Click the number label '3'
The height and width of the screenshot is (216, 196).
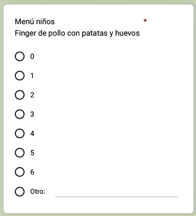[x=32, y=114]
